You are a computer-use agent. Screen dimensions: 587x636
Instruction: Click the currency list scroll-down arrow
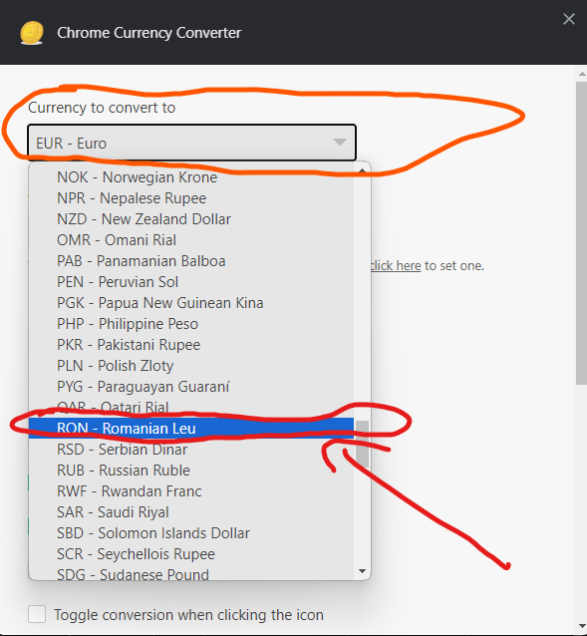click(x=362, y=571)
